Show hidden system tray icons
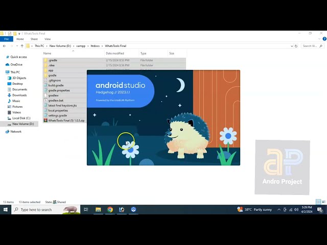This screenshot has height=245, width=327. pyautogui.click(x=279, y=210)
